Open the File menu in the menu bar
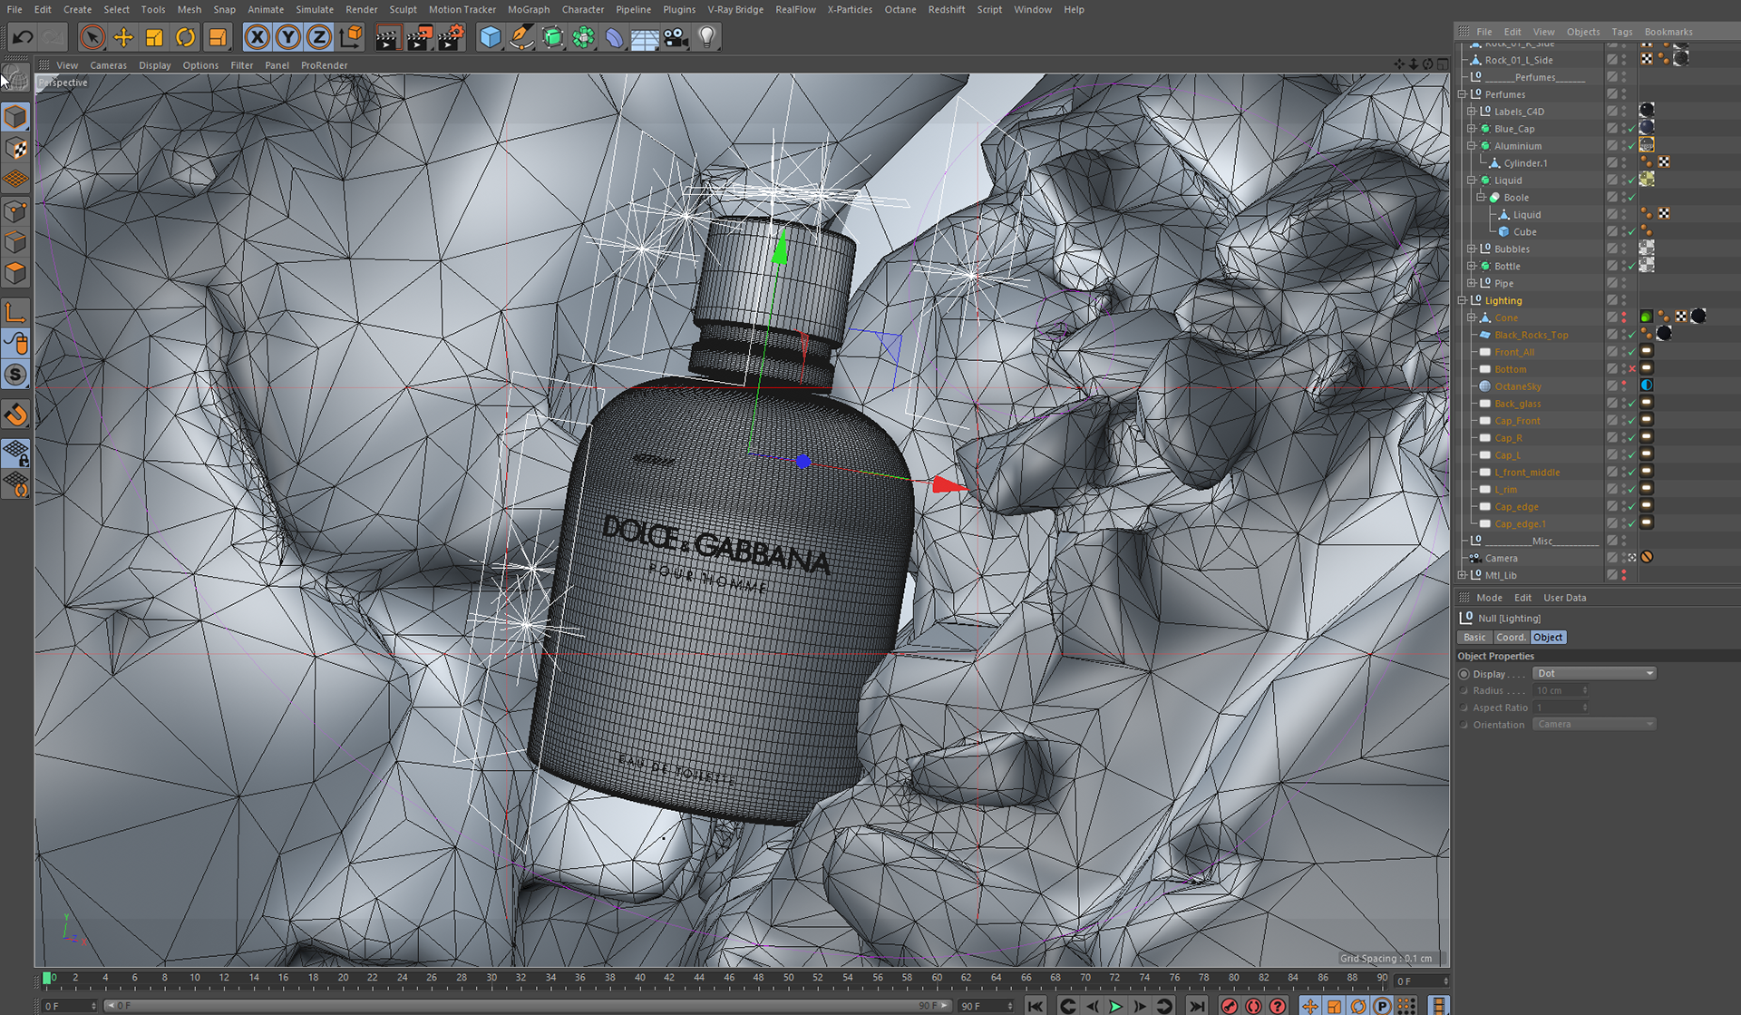The width and height of the screenshot is (1741, 1015). [15, 9]
